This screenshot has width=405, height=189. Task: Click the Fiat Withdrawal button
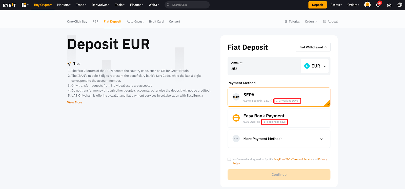(x=313, y=47)
